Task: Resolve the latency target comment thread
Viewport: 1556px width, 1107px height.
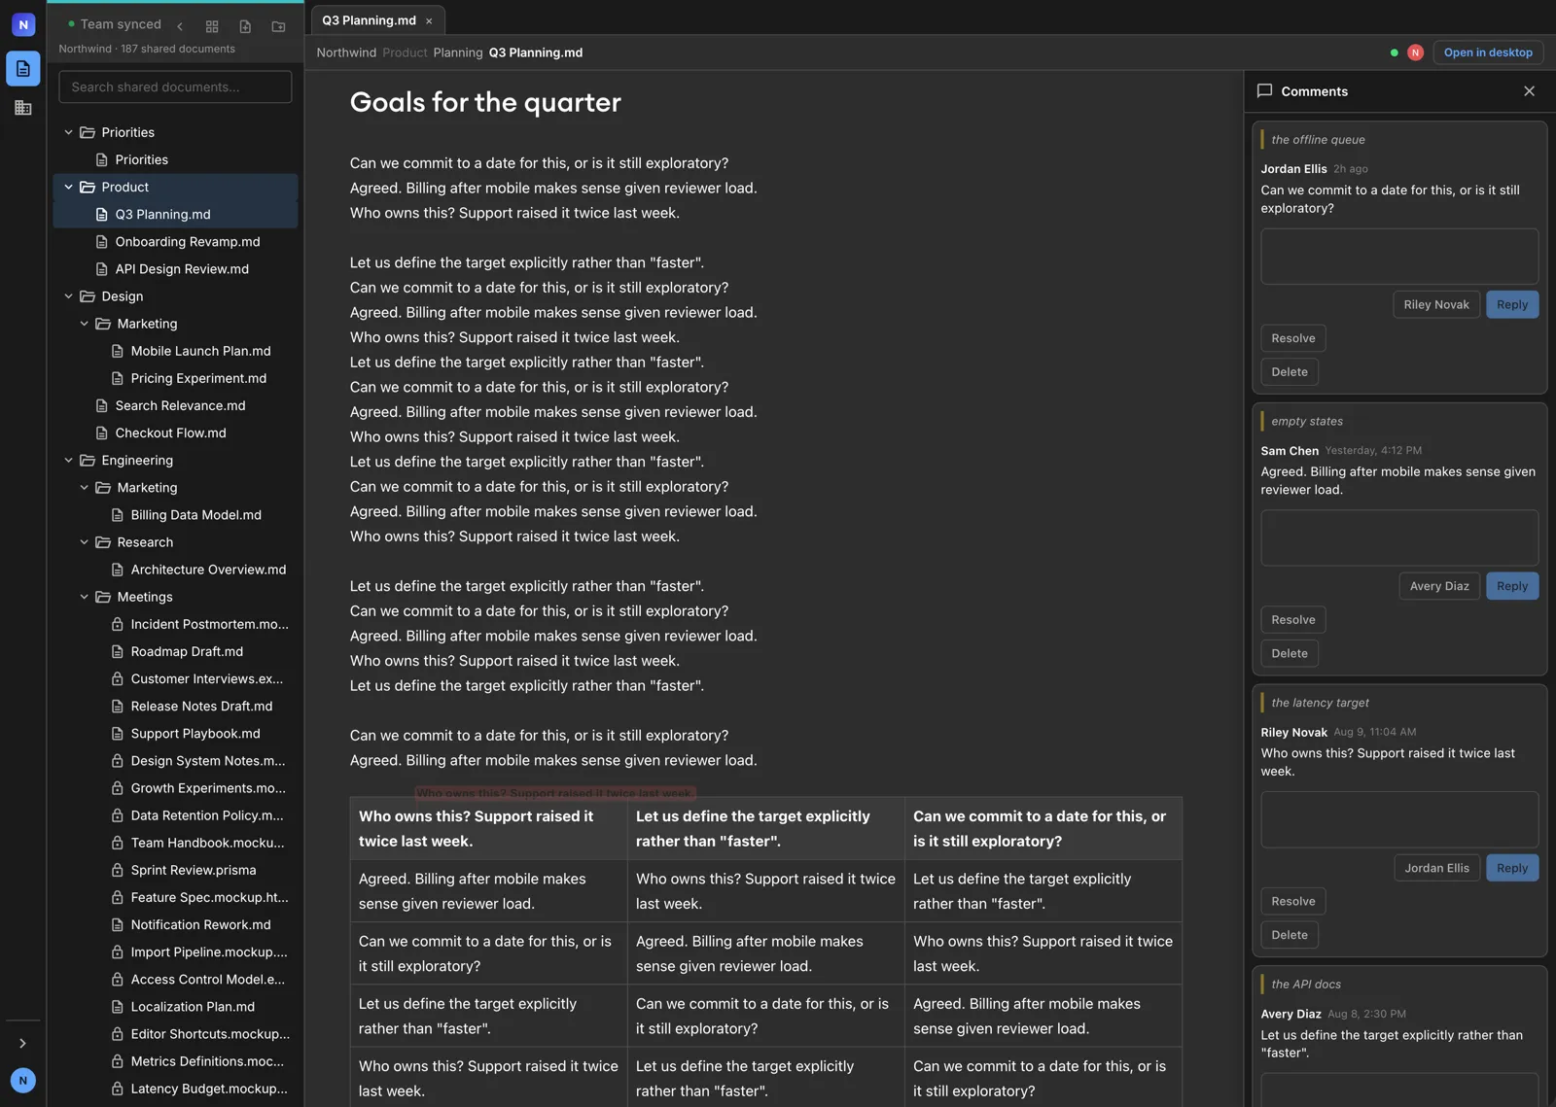Action: (1293, 901)
